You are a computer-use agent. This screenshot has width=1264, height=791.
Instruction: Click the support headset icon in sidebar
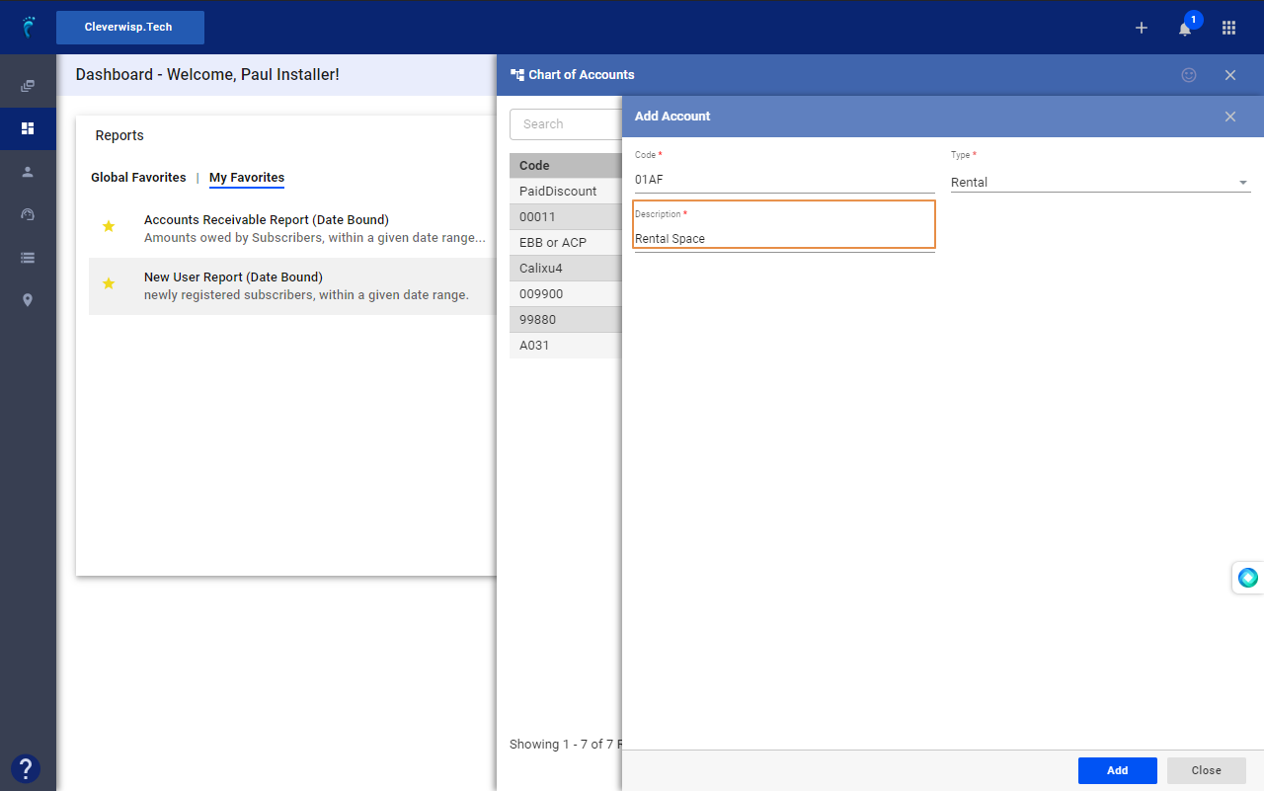click(x=28, y=214)
